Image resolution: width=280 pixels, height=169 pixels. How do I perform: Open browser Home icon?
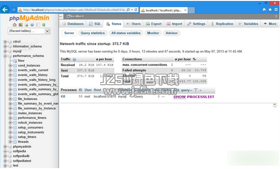264,10
